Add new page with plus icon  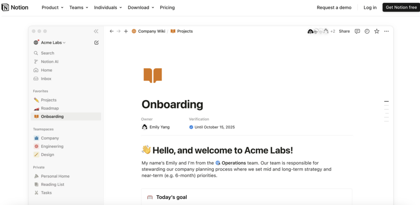126,31
